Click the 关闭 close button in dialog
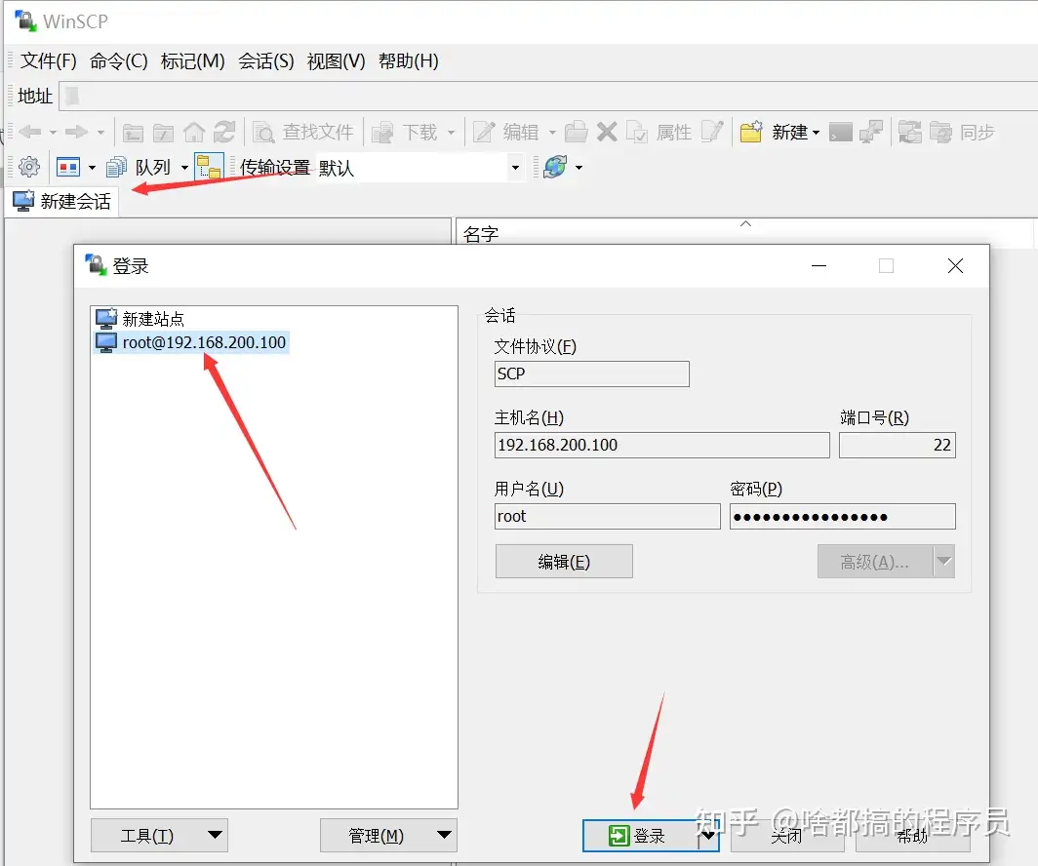Screen dimensions: 1038x866 pos(787,836)
